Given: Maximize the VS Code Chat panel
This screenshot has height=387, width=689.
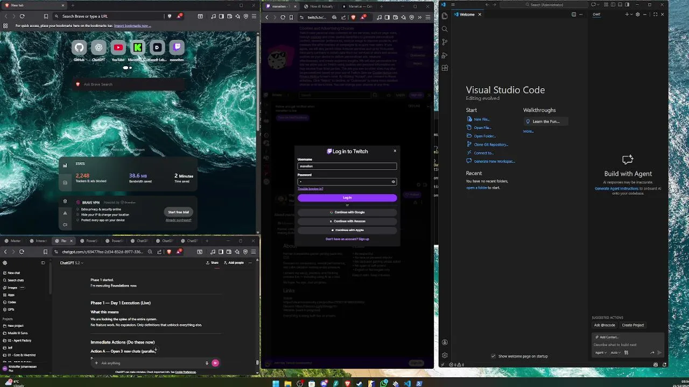Looking at the screenshot, I should click(x=655, y=15).
